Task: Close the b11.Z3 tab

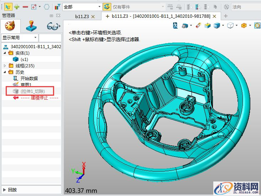Action: (93, 17)
